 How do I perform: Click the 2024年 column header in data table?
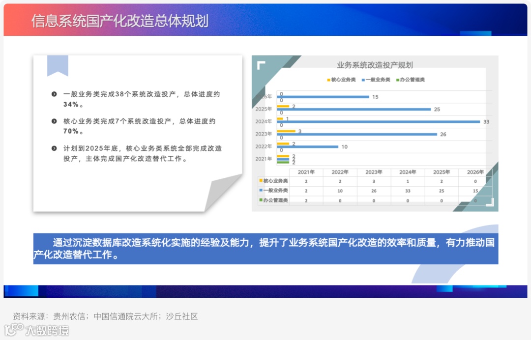pos(408,172)
